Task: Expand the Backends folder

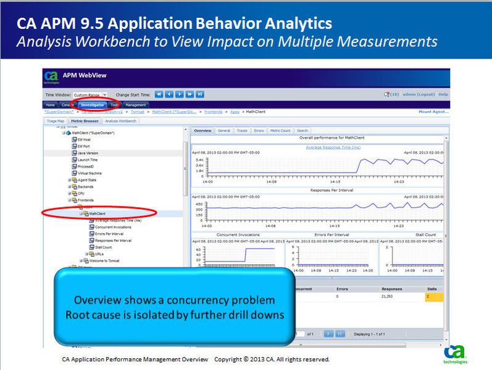Action: coord(70,187)
